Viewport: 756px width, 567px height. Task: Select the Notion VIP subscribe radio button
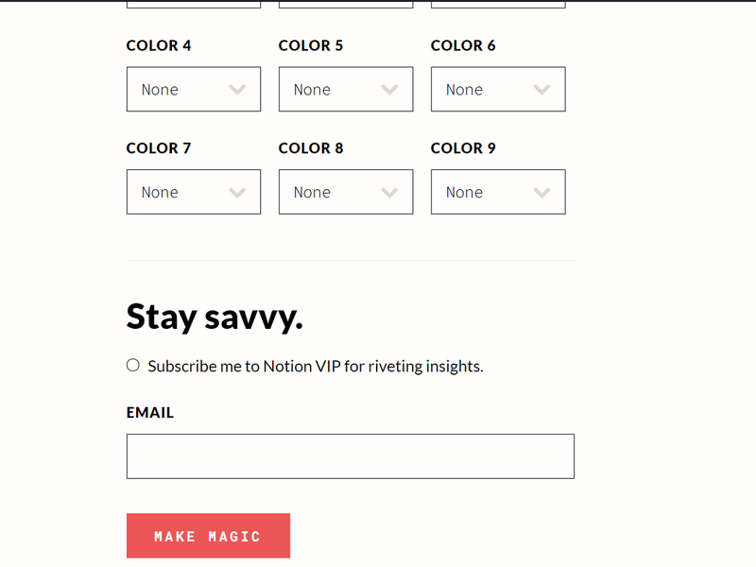coord(133,366)
